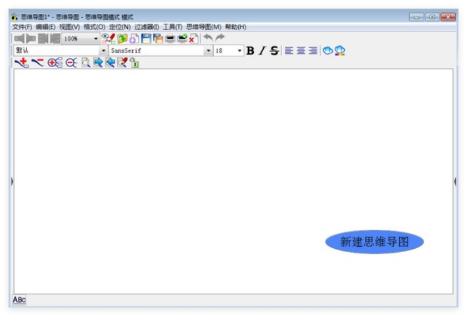
Task: Center align node text
Action: coord(301,51)
